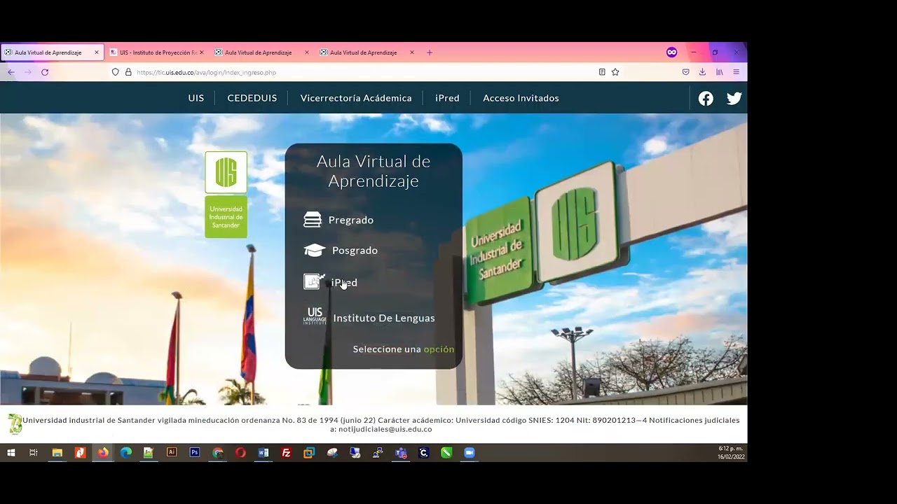Open Microsoft Teams from taskbar
Image resolution: width=897 pixels, height=504 pixels.
tap(401, 453)
